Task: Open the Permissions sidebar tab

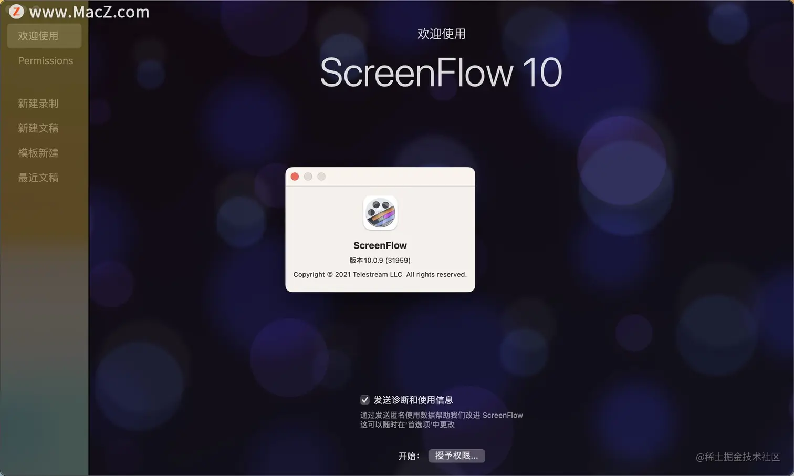Action: [46, 60]
